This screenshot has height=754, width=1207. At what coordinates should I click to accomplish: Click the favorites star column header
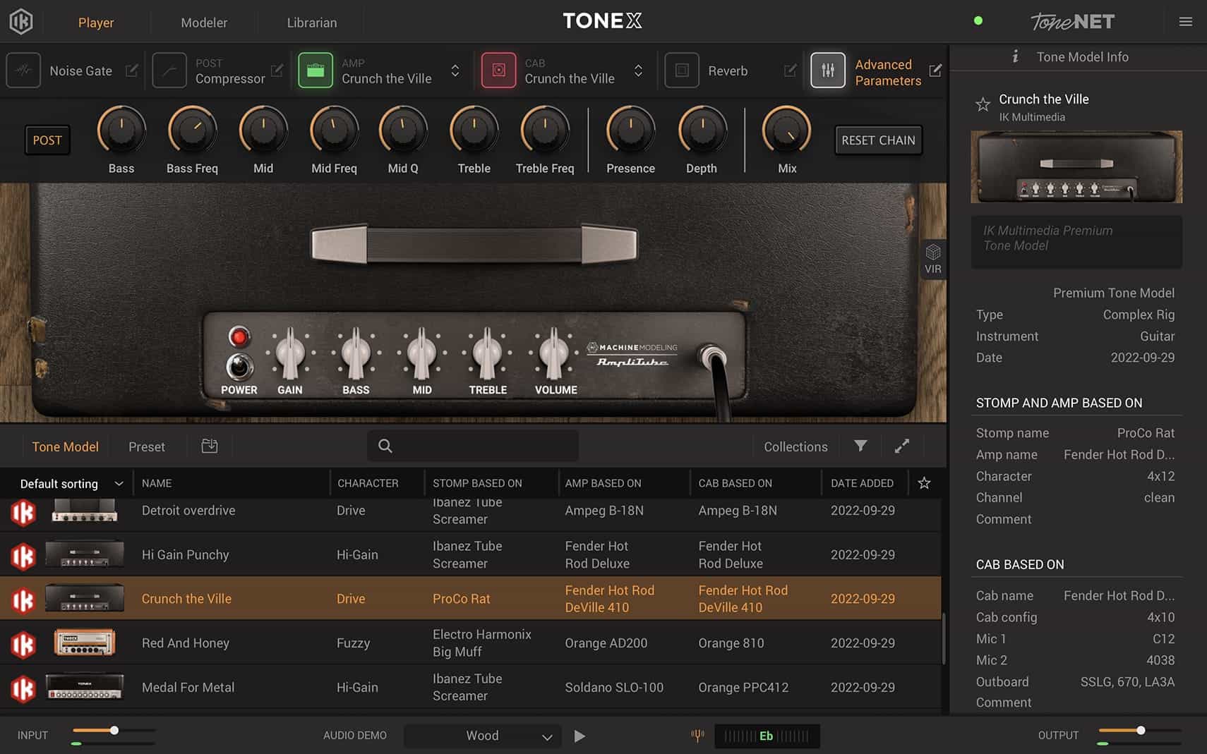pos(924,483)
